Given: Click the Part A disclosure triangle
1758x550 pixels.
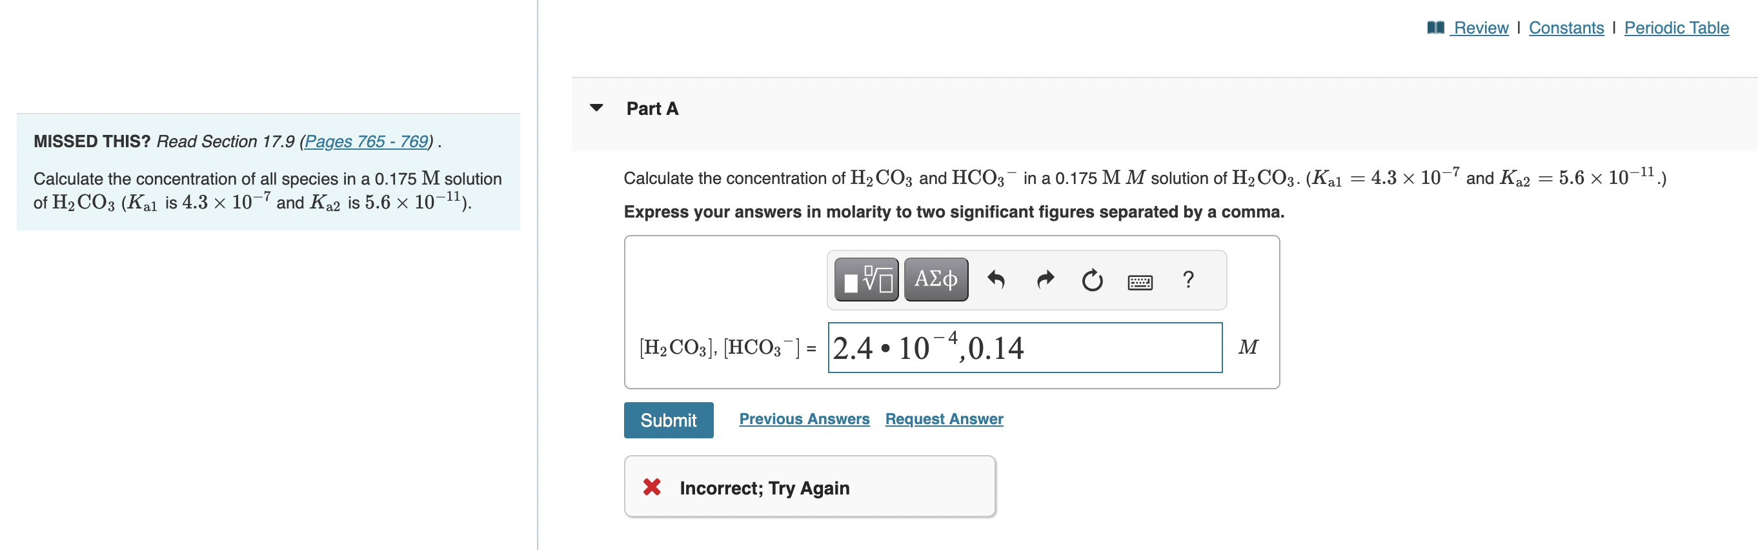Looking at the screenshot, I should pyautogui.click(x=596, y=107).
